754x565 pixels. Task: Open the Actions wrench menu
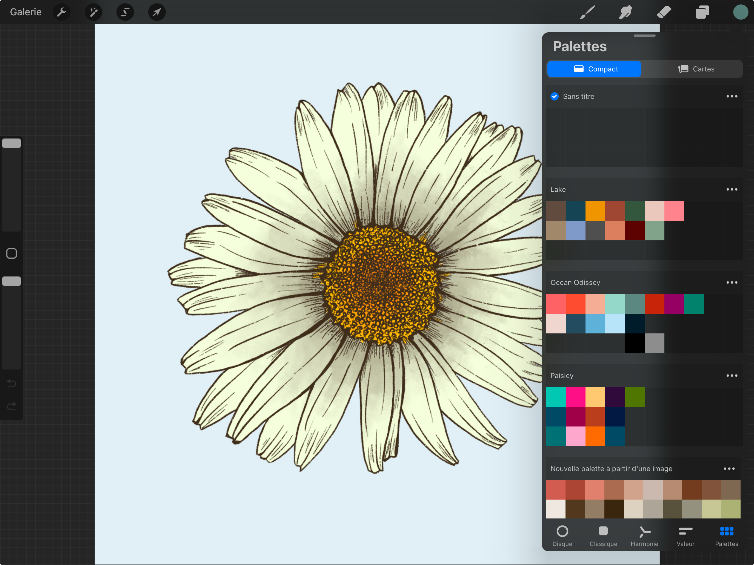click(x=62, y=12)
